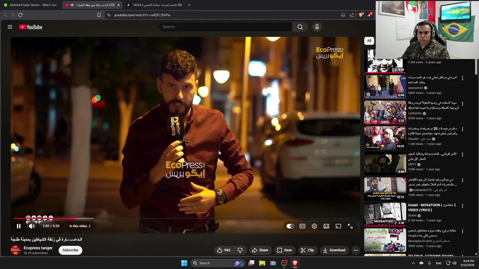Screen dimensions: 479x269
Task: Open site settings icon in address bar
Action: pyautogui.click(x=109, y=15)
